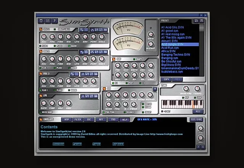The width and height of the screenshot is (244, 168).
Task: Select OSC 3 triangle waveform icon
Action: (x=83, y=74)
